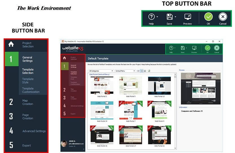Screen dimensions: 235x153
Task: Select the Web Portal 19 template thumbnail
Action: (x=102, y=110)
